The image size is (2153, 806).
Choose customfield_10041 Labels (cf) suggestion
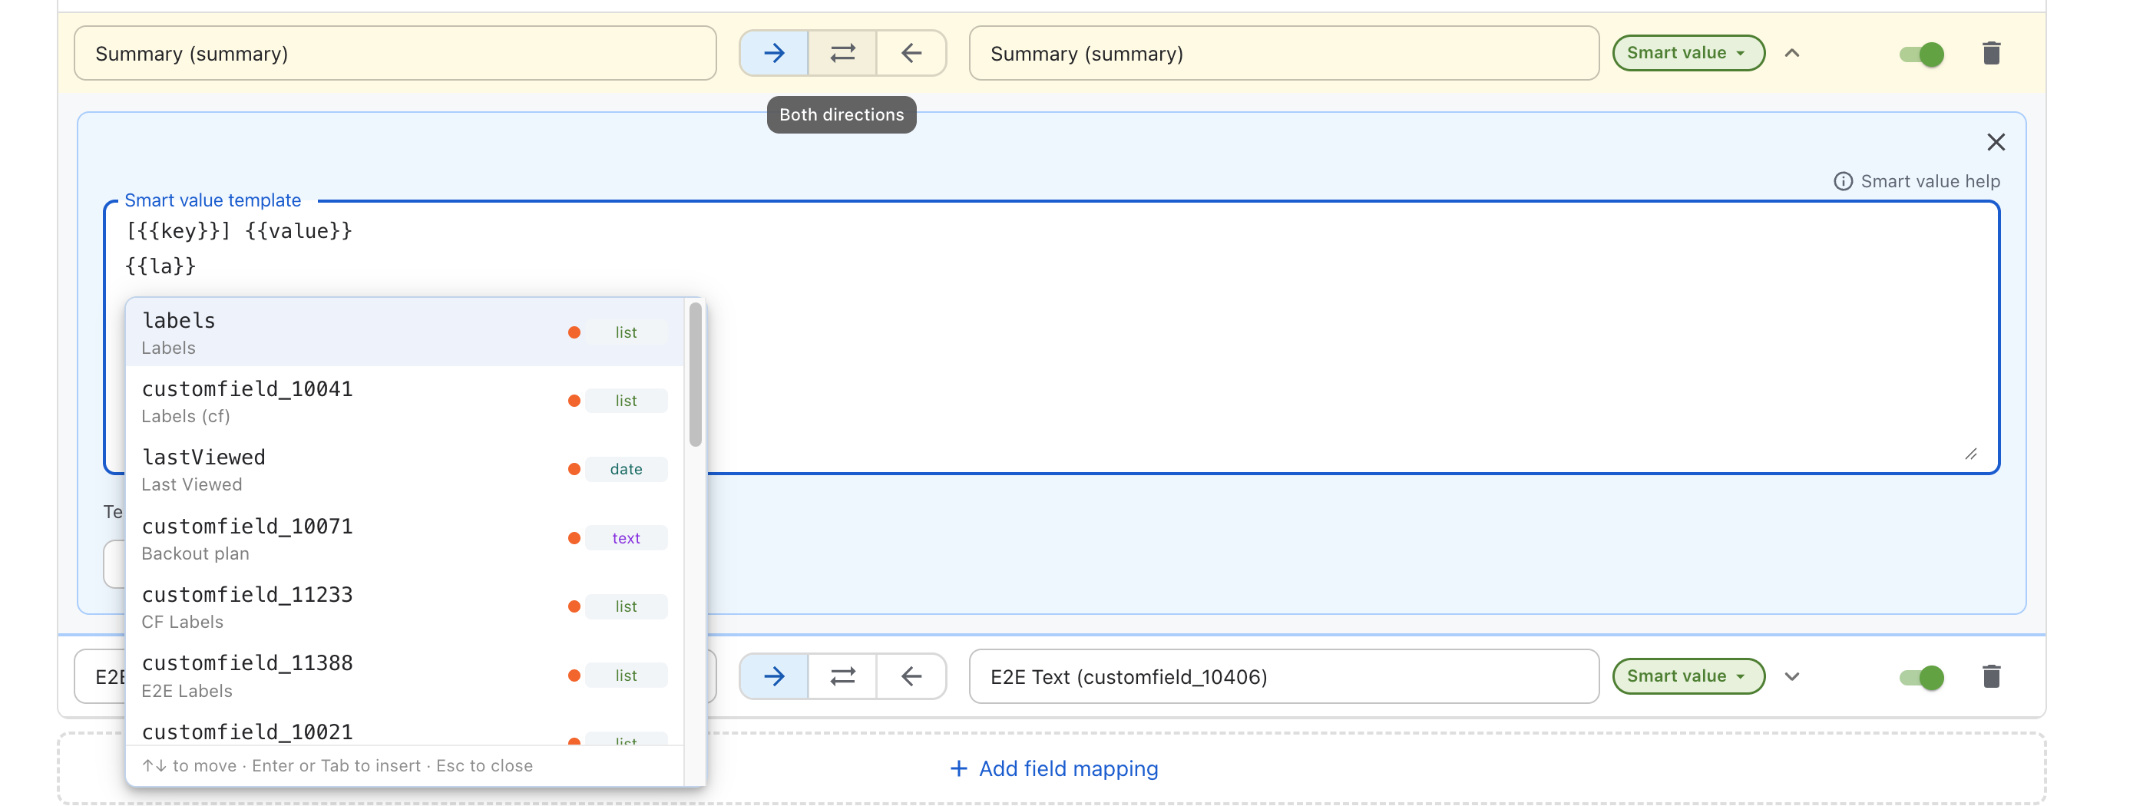pos(405,401)
